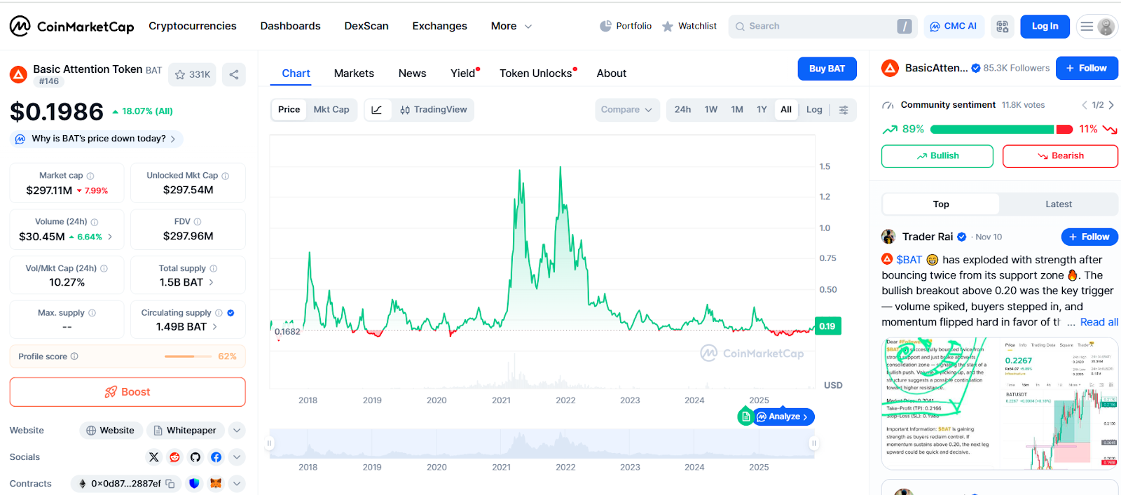The height and width of the screenshot is (495, 1121).
Task: Open the X (Twitter) social link
Action: (x=154, y=457)
